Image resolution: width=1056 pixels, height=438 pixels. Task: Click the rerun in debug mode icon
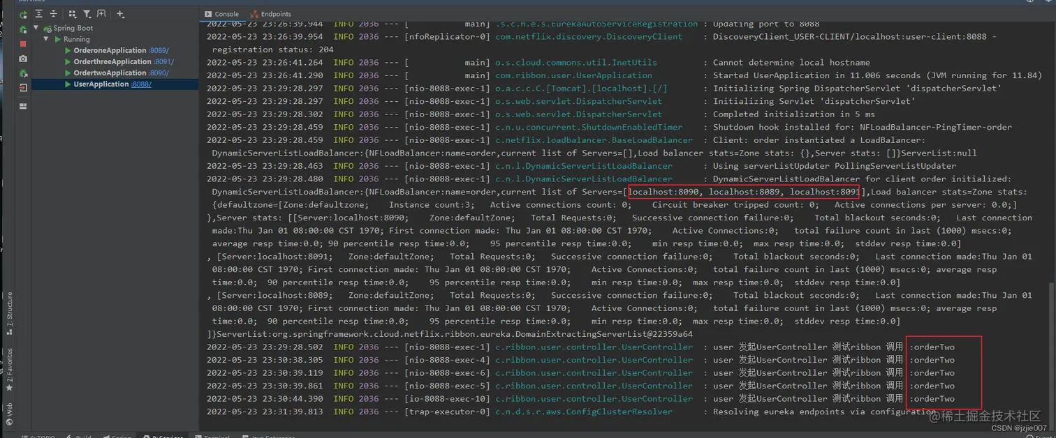[23, 29]
